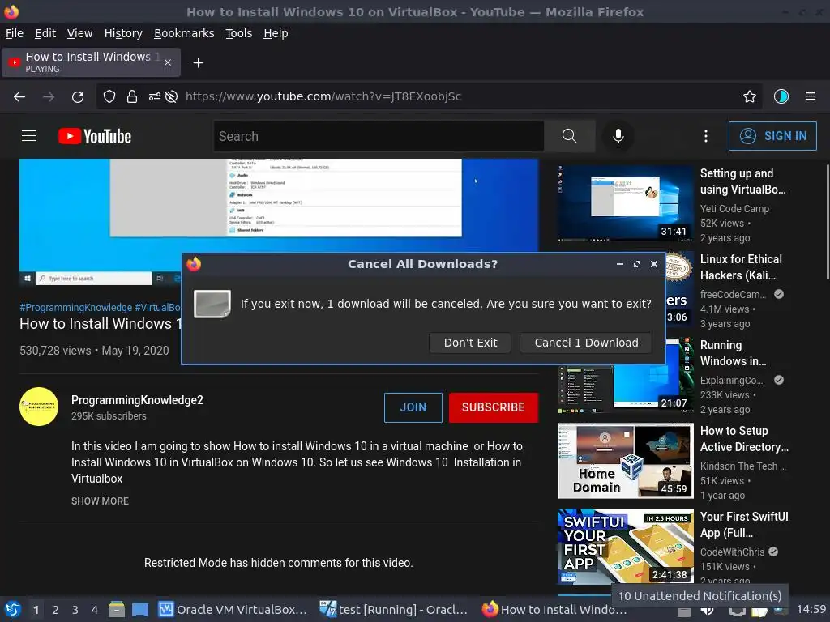This screenshot has width=830, height=622.
Task: Open the View menu
Action: point(79,33)
